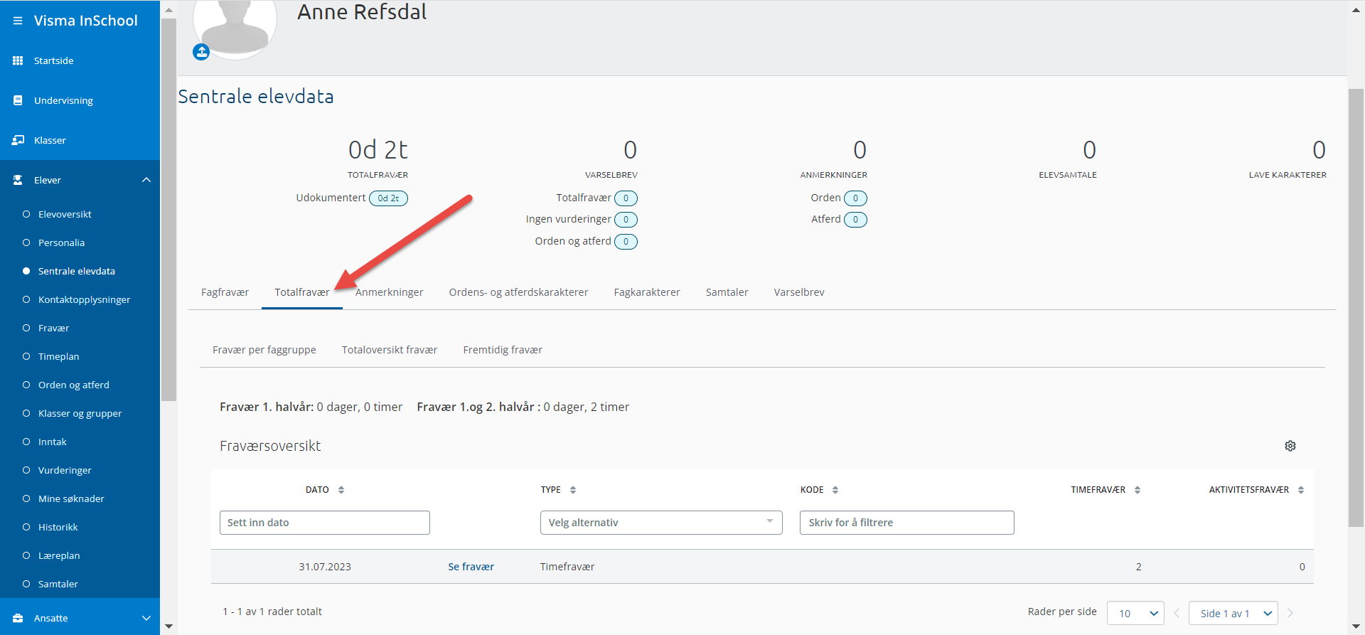Open the hamburger menu icon
The height and width of the screenshot is (635, 1365).
click(x=18, y=21)
